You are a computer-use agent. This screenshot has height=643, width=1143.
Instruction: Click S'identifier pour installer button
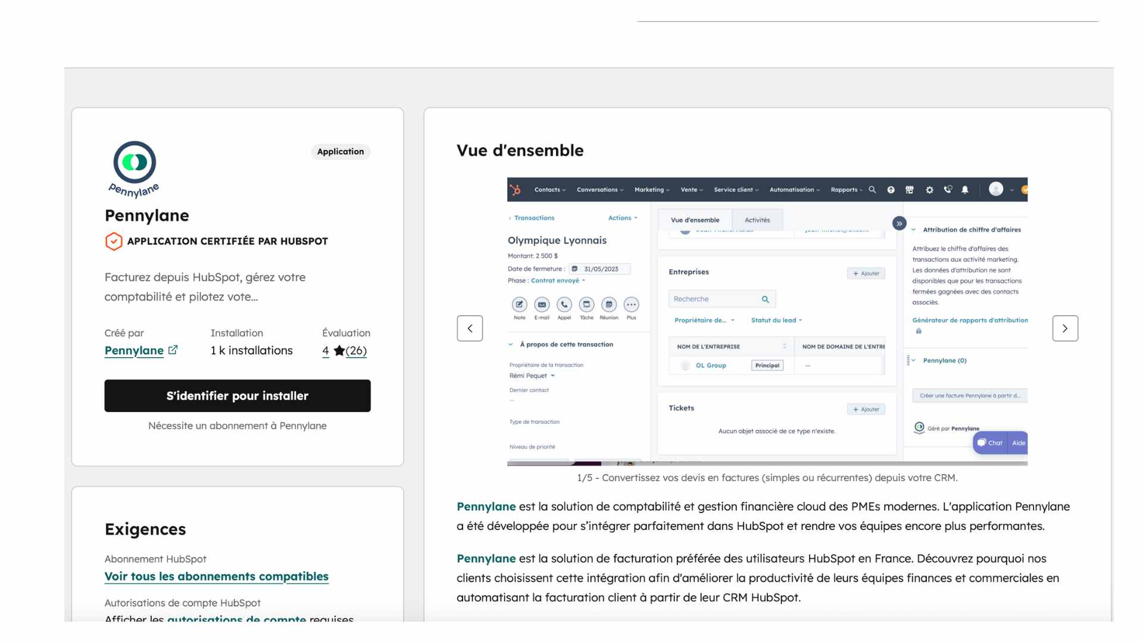point(237,396)
